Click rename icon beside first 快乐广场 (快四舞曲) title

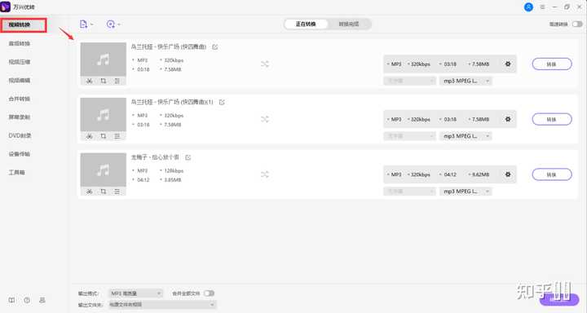[215, 47]
